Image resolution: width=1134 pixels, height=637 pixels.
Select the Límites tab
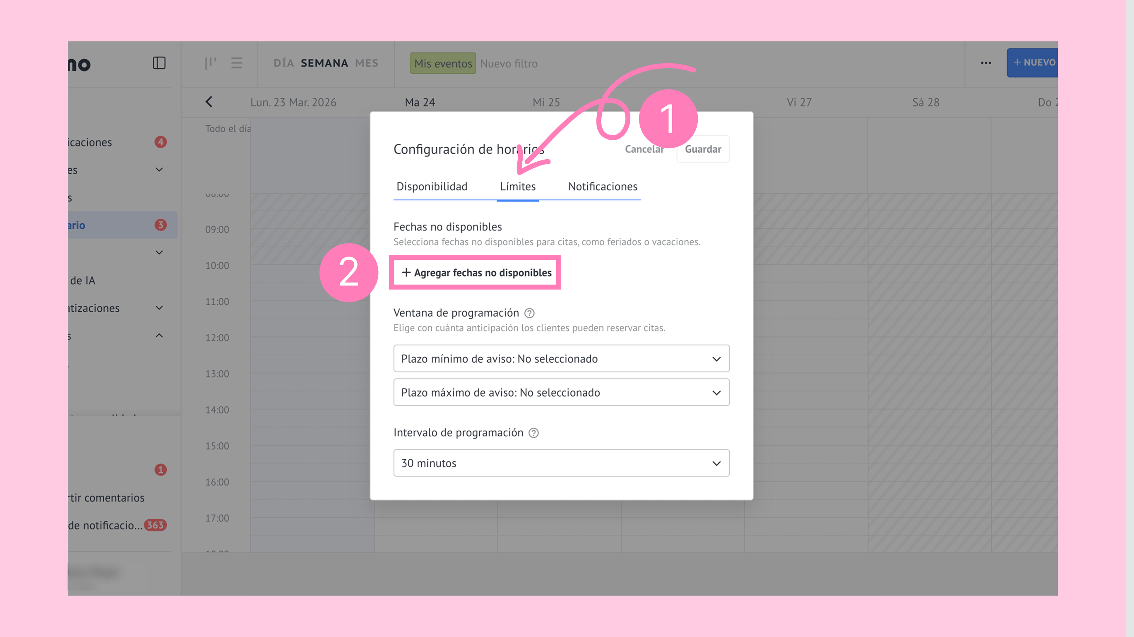click(518, 187)
